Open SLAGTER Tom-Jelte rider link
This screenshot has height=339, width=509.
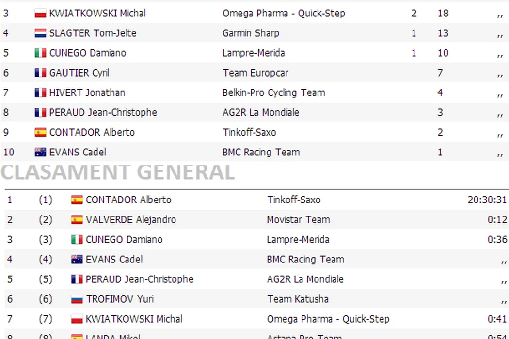click(x=93, y=33)
